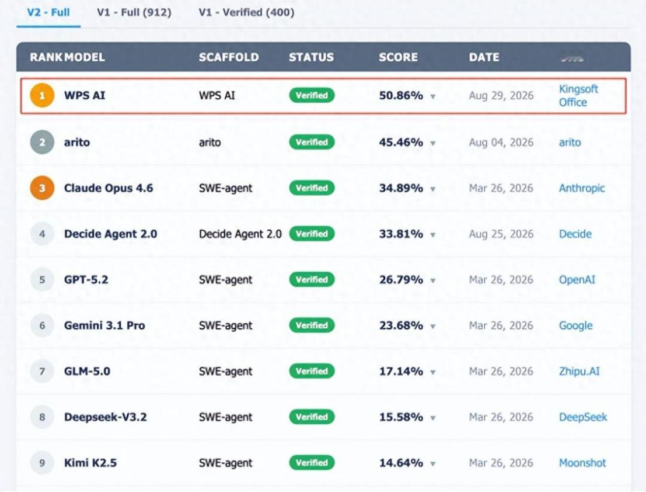Open the Moonshot link
The width and height of the screenshot is (646, 492).
(582, 463)
